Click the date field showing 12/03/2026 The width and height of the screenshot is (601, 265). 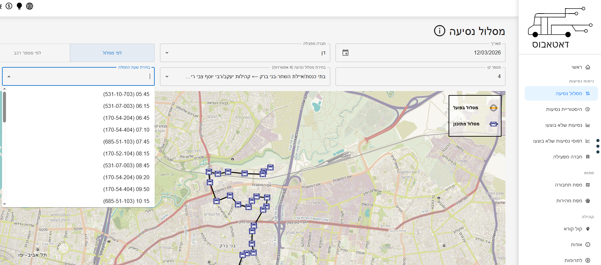click(420, 53)
